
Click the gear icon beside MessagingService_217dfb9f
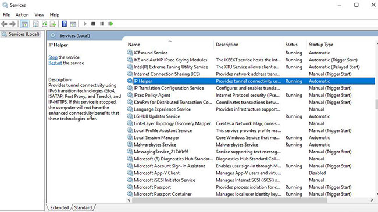pyautogui.click(x=130, y=152)
